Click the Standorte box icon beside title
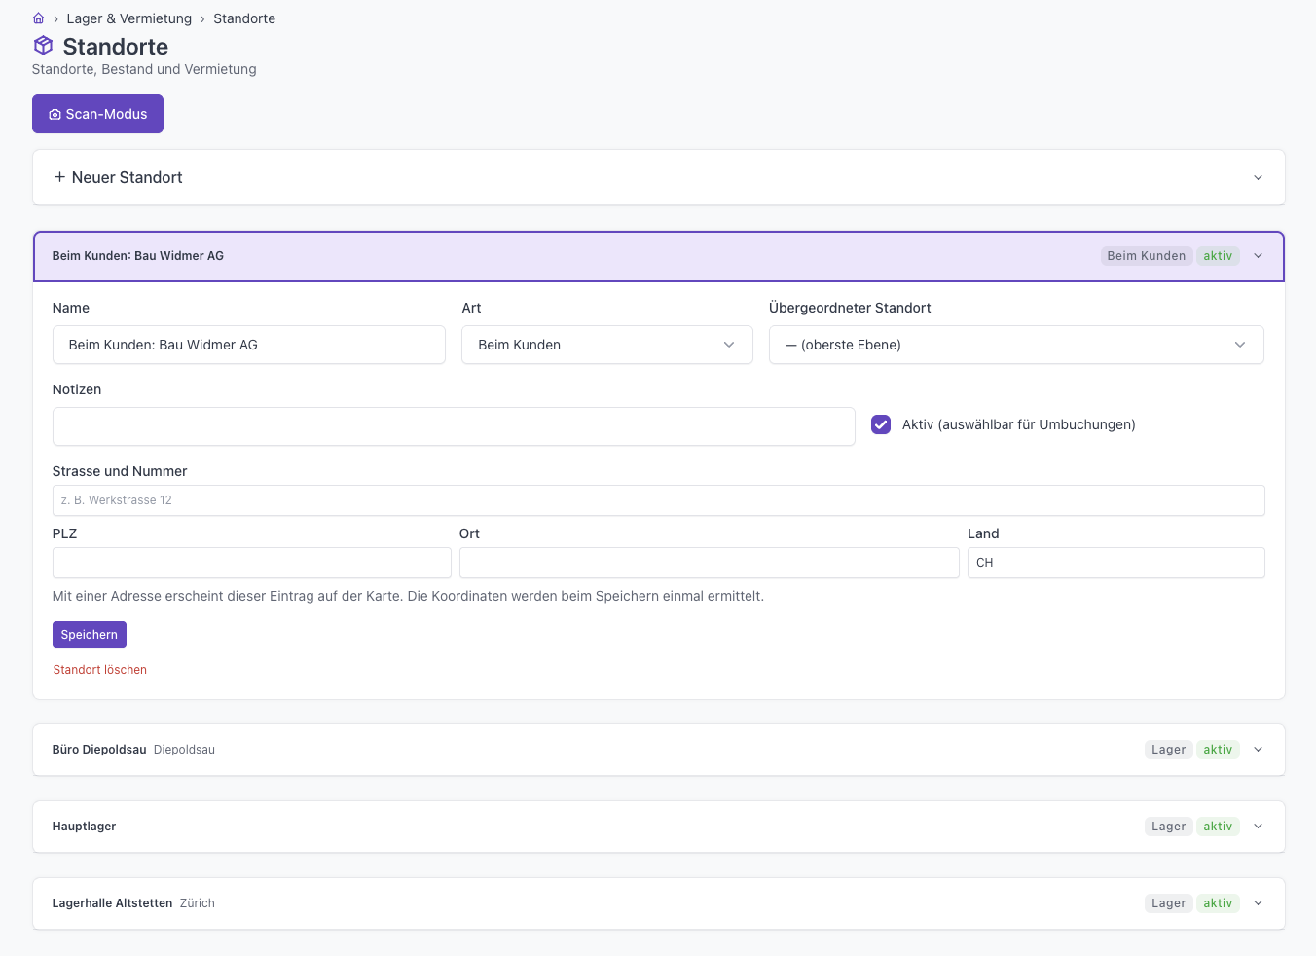The height and width of the screenshot is (956, 1316). click(43, 46)
